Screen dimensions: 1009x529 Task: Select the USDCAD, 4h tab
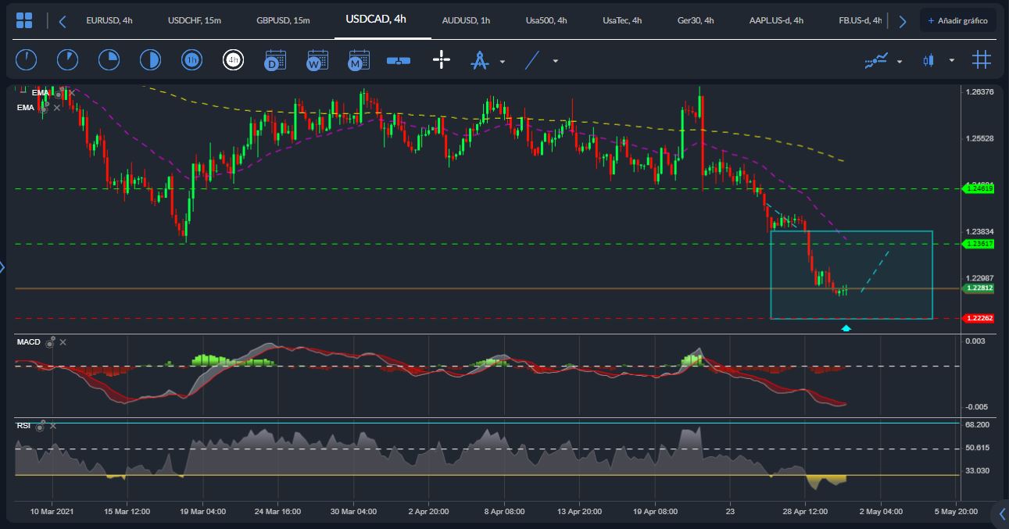click(376, 20)
